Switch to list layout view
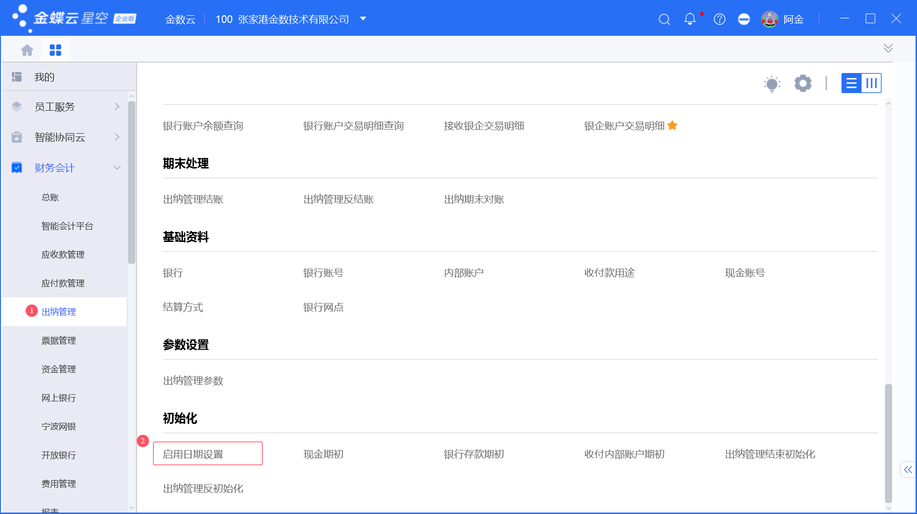Viewport: 917px width, 514px height. point(852,83)
